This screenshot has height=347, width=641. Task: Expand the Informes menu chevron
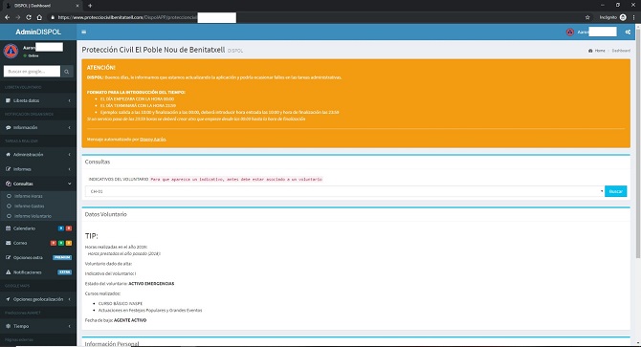(70, 169)
